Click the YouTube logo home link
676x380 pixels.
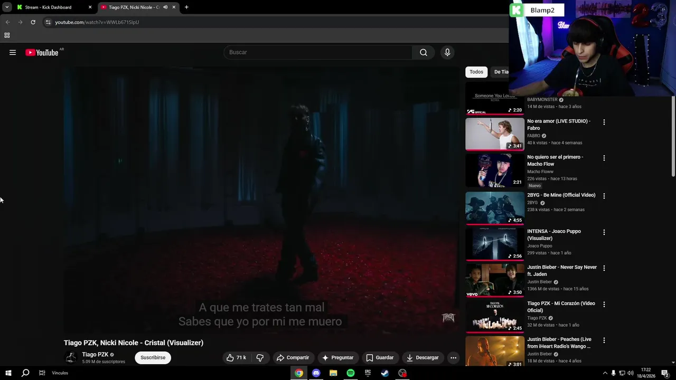pyautogui.click(x=42, y=52)
